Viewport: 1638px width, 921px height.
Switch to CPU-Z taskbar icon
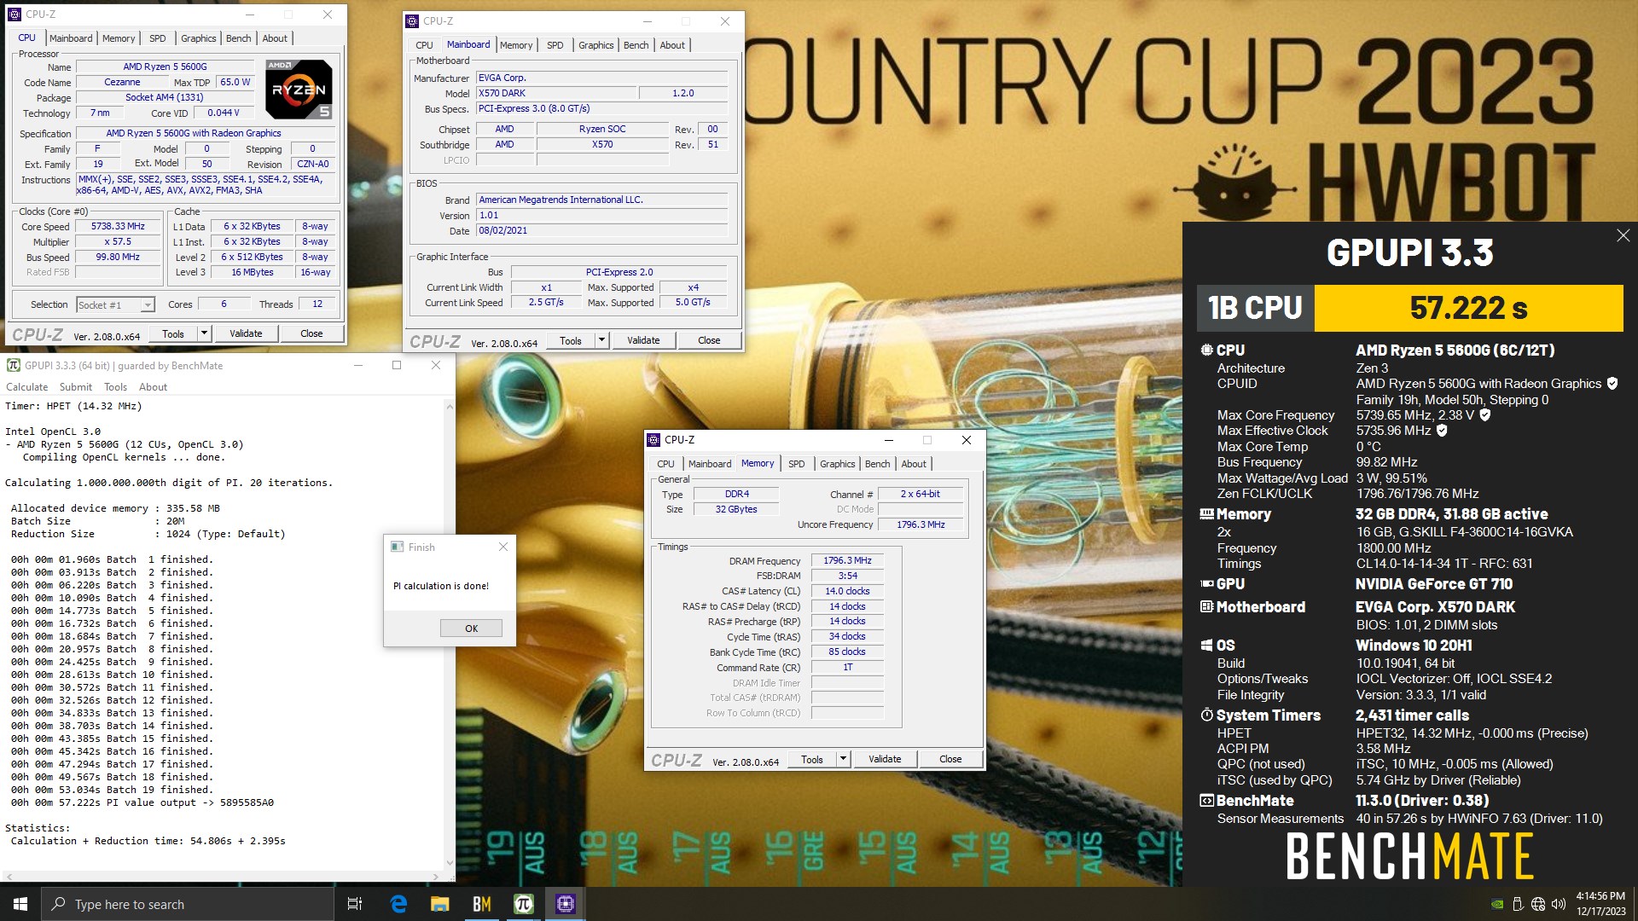pyautogui.click(x=565, y=904)
